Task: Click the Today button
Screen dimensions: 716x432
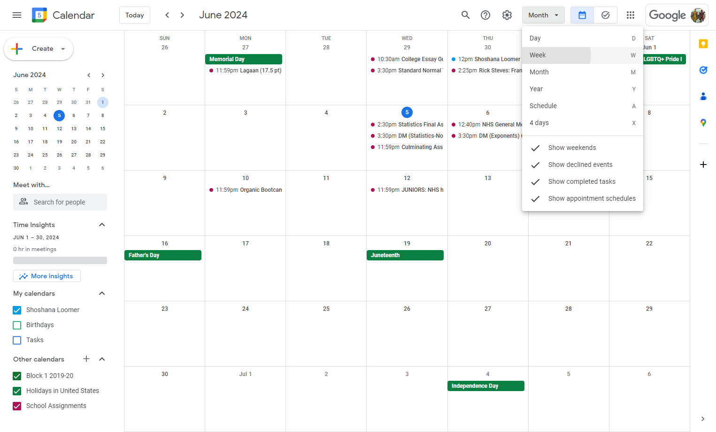Action: click(135, 15)
